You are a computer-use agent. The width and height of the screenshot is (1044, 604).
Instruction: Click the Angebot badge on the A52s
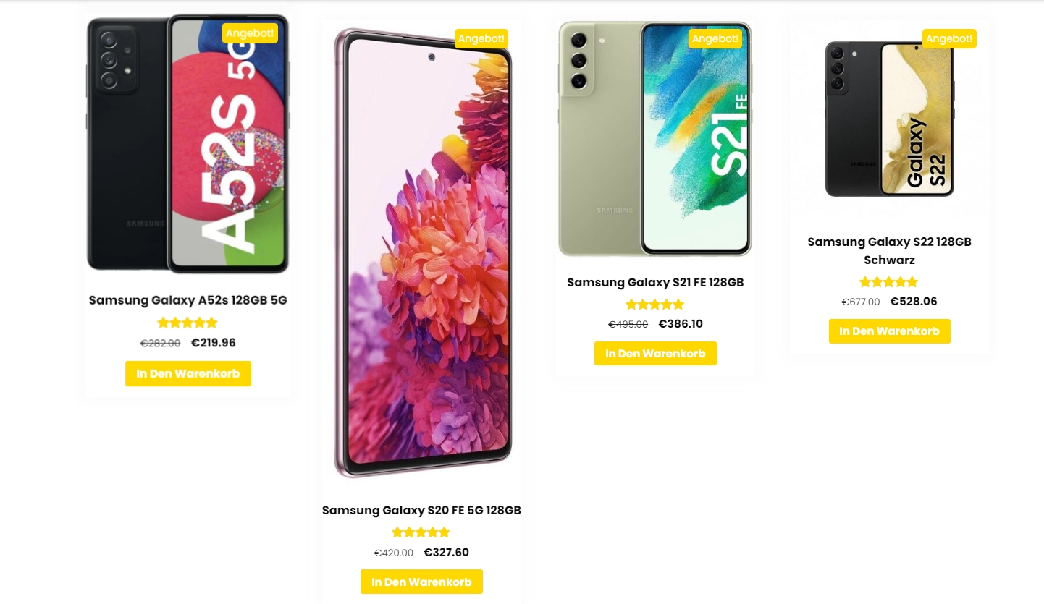point(251,33)
